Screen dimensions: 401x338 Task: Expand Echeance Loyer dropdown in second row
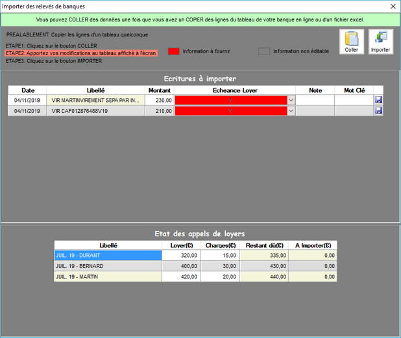pos(291,111)
